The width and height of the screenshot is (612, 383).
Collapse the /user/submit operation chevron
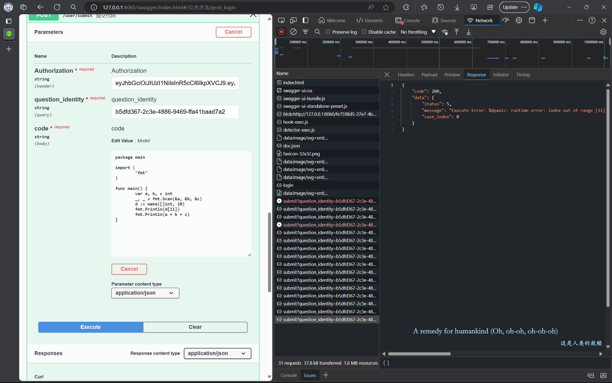(253, 16)
